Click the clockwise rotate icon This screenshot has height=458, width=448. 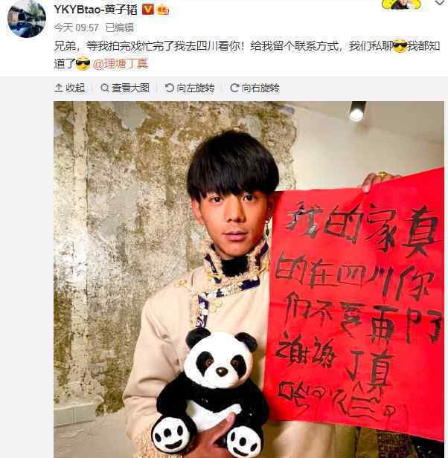(x=234, y=88)
